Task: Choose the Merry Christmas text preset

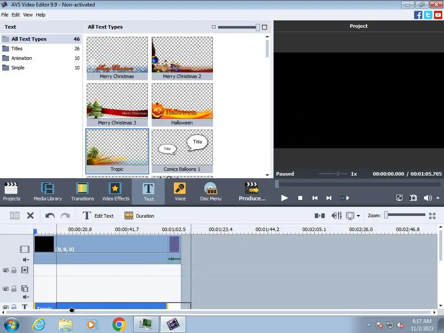Action: [x=117, y=59]
